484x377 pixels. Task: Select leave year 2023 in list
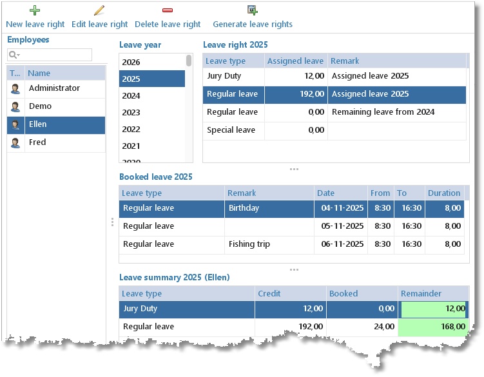click(x=152, y=112)
